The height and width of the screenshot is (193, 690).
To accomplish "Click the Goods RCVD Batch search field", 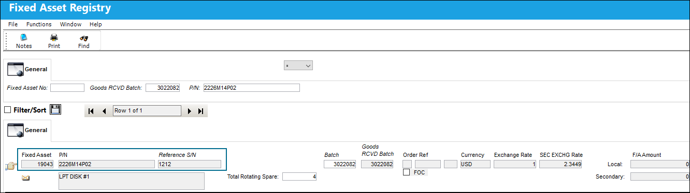I will click(x=163, y=88).
